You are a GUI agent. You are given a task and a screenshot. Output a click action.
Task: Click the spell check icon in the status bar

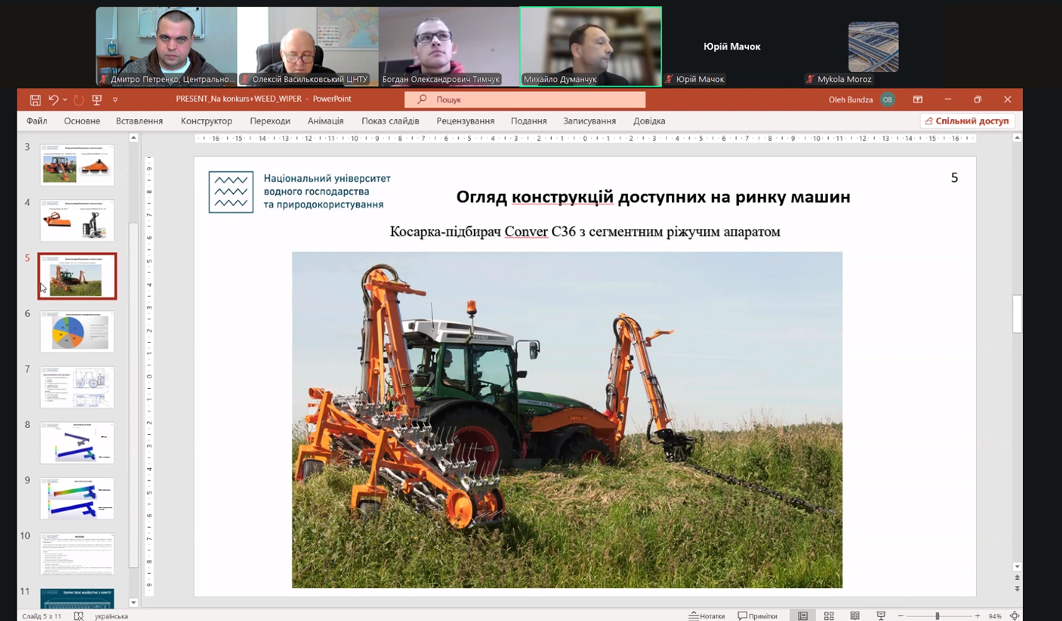coord(79,616)
